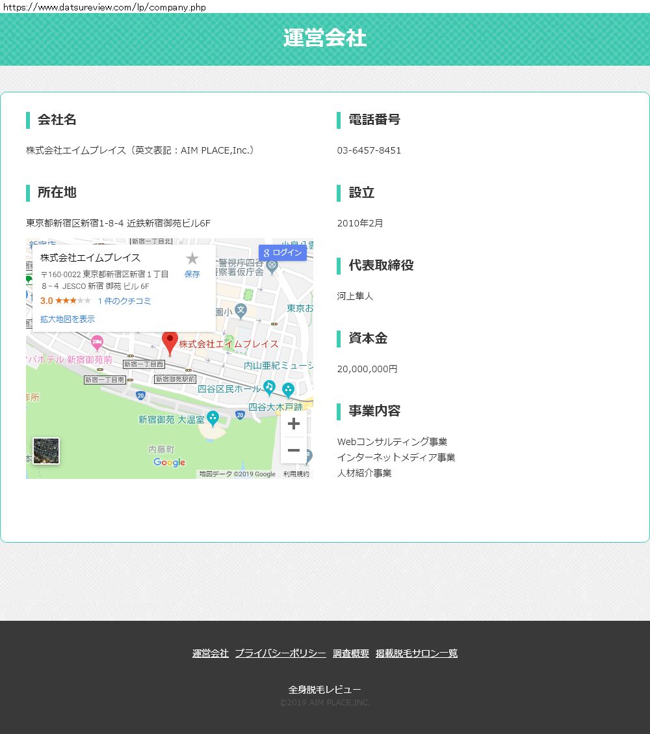650x734 pixels.
Task: Open プライバシーポリシー footer link
Action: (281, 653)
